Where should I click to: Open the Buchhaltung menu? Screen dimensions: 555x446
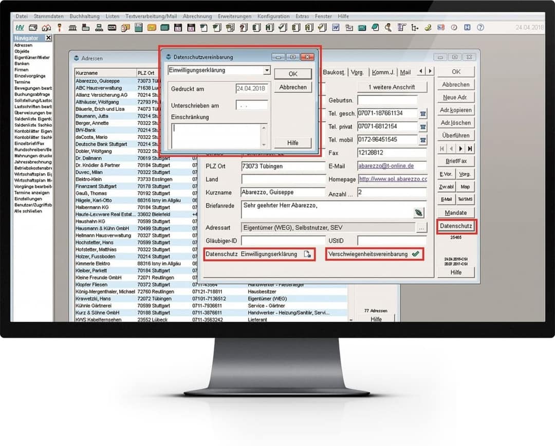click(x=85, y=16)
